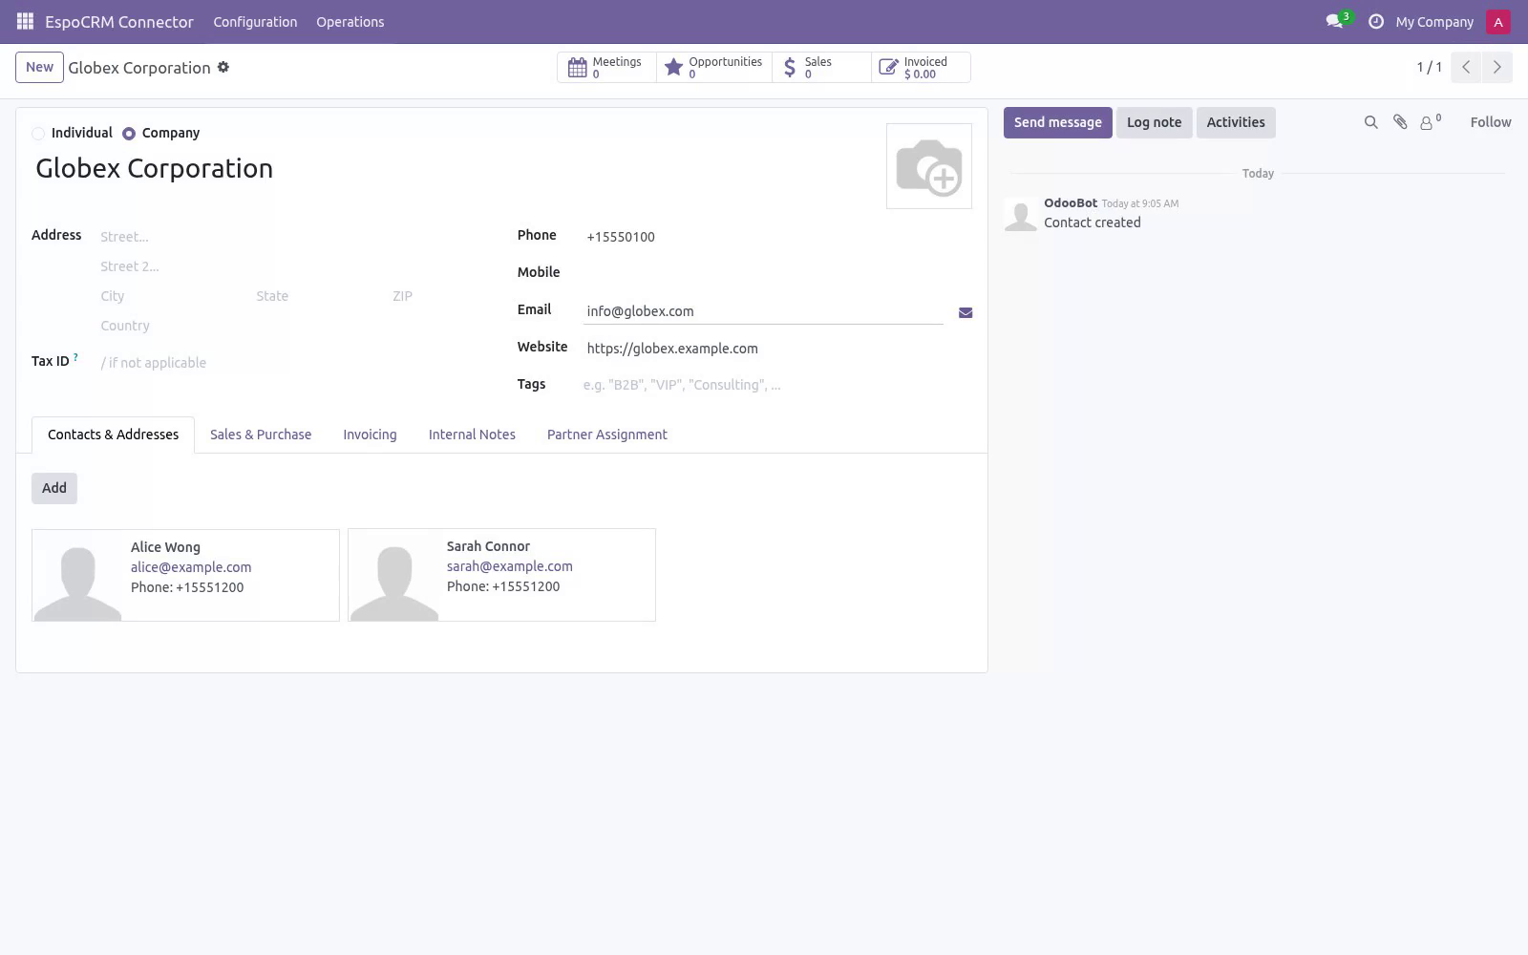Image resolution: width=1528 pixels, height=955 pixels.
Task: Open Opportunities star stat button
Action: pyautogui.click(x=714, y=67)
